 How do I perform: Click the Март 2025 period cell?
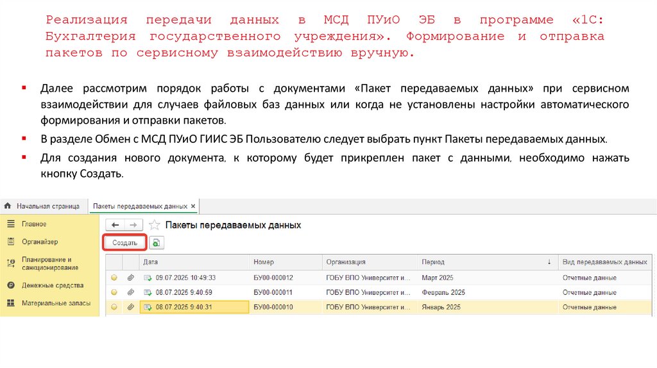[x=488, y=278]
